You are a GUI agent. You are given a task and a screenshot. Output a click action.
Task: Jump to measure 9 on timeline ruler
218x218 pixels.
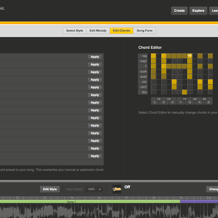point(181,198)
